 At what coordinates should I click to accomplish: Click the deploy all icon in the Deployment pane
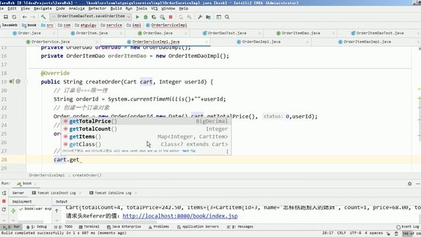(x=13, y=211)
